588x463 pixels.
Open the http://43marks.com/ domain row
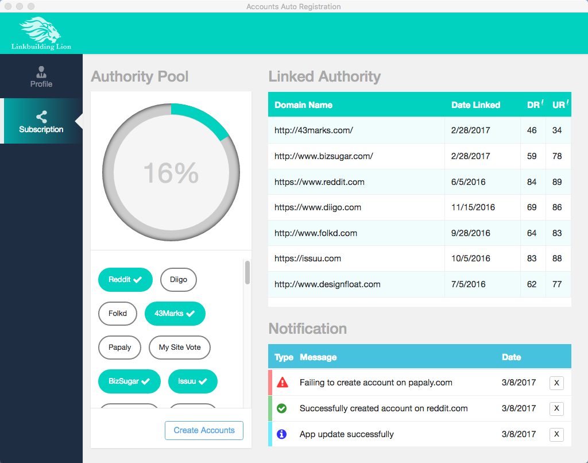click(x=314, y=130)
